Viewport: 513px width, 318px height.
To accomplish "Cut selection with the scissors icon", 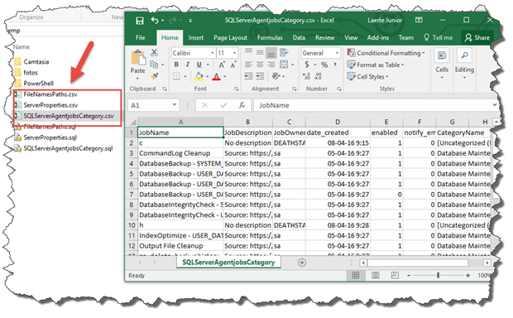I will pos(154,52).
